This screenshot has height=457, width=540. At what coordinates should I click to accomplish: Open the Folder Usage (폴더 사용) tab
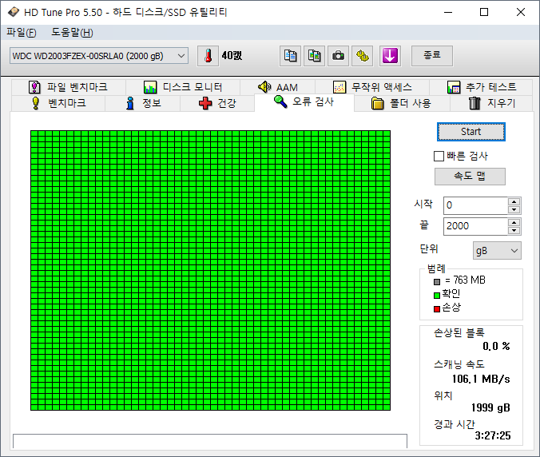(402, 103)
